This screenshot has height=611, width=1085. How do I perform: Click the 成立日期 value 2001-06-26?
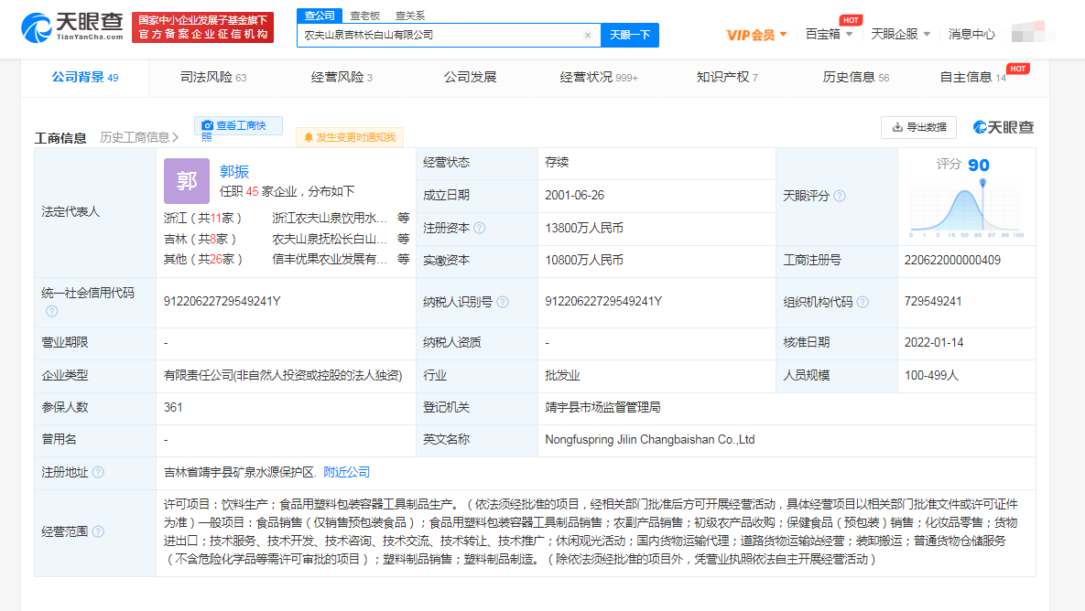point(574,196)
